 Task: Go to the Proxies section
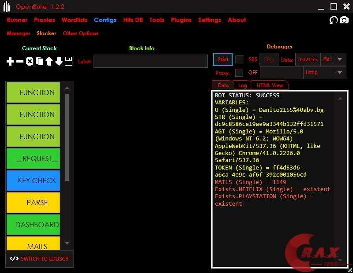(45, 20)
